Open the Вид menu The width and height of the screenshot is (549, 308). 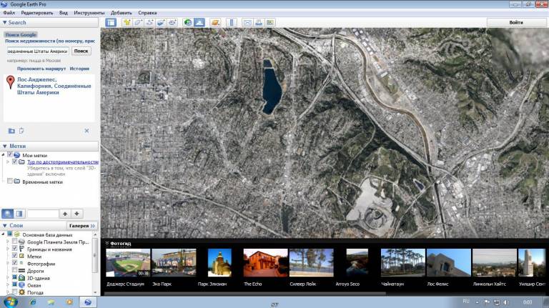(64, 13)
